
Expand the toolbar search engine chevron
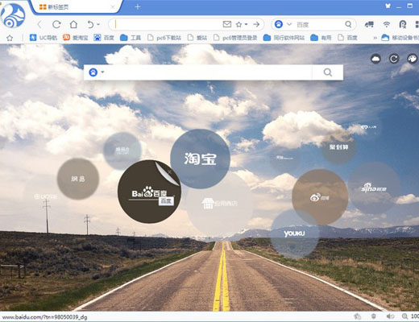point(289,24)
